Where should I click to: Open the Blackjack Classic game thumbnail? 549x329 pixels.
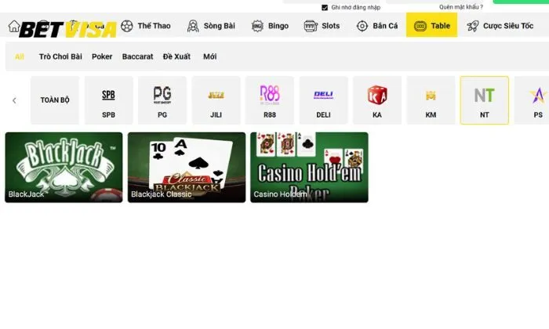click(x=187, y=167)
